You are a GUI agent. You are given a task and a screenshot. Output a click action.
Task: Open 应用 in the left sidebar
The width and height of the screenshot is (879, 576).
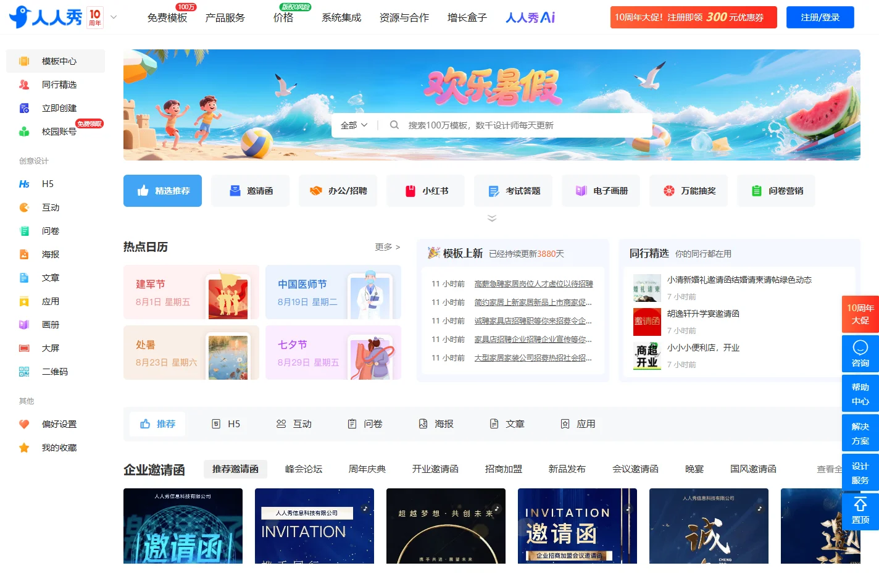coord(56,301)
